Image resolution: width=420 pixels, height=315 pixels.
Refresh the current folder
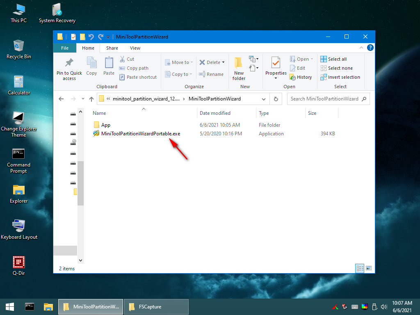[276, 99]
